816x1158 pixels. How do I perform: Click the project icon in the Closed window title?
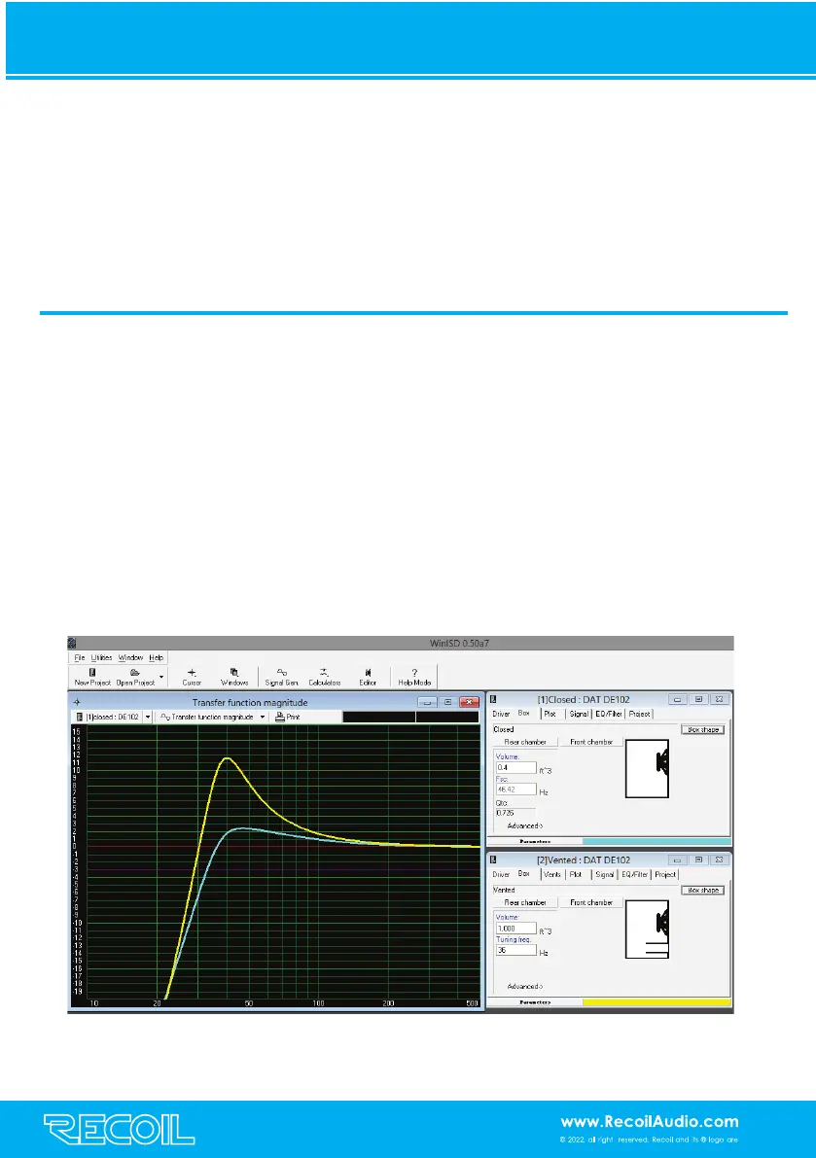(493, 699)
